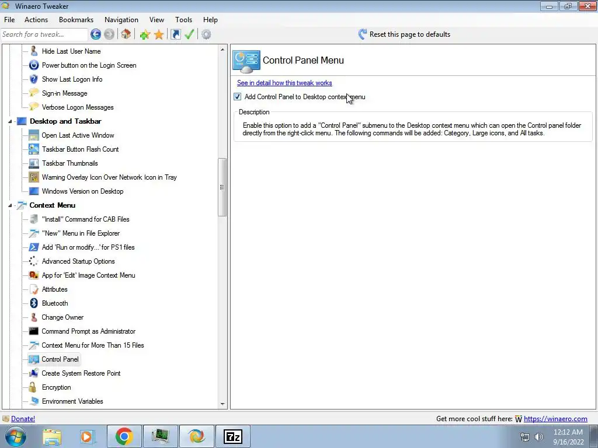Select "New" Menu in File Explorer
Viewport: 598px width, 448px height.
81,233
